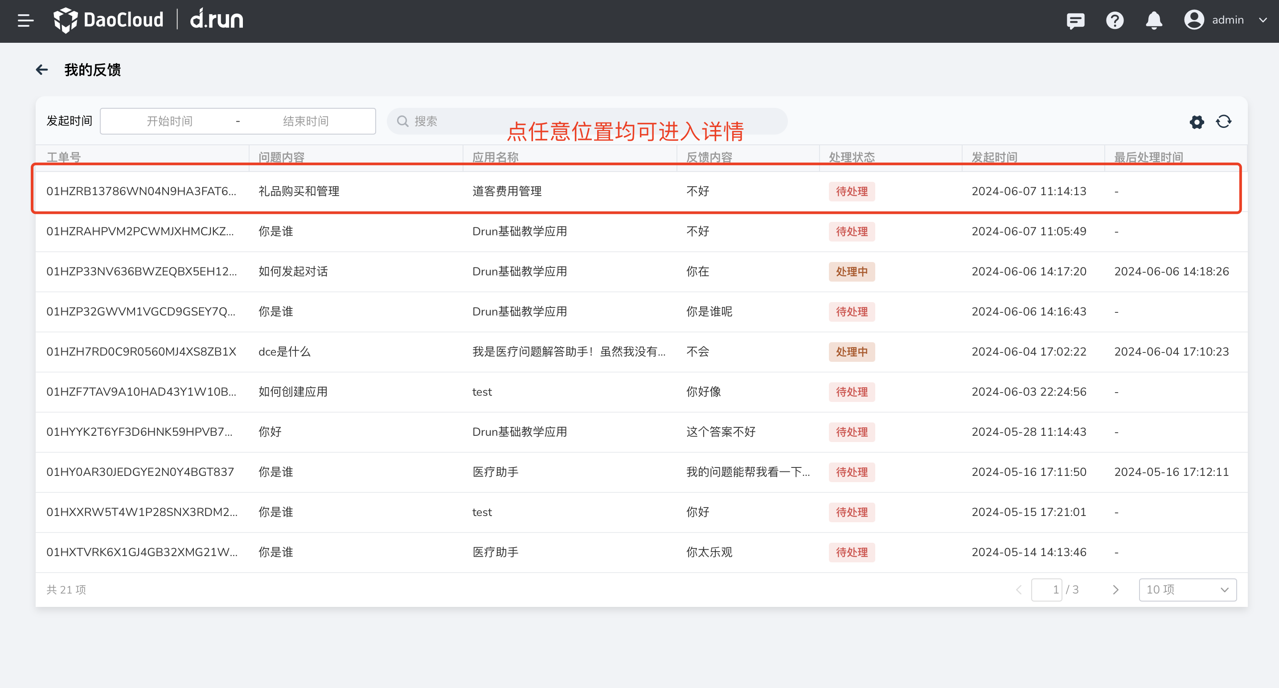Focus the search input box
The width and height of the screenshot is (1279, 688).
587,121
